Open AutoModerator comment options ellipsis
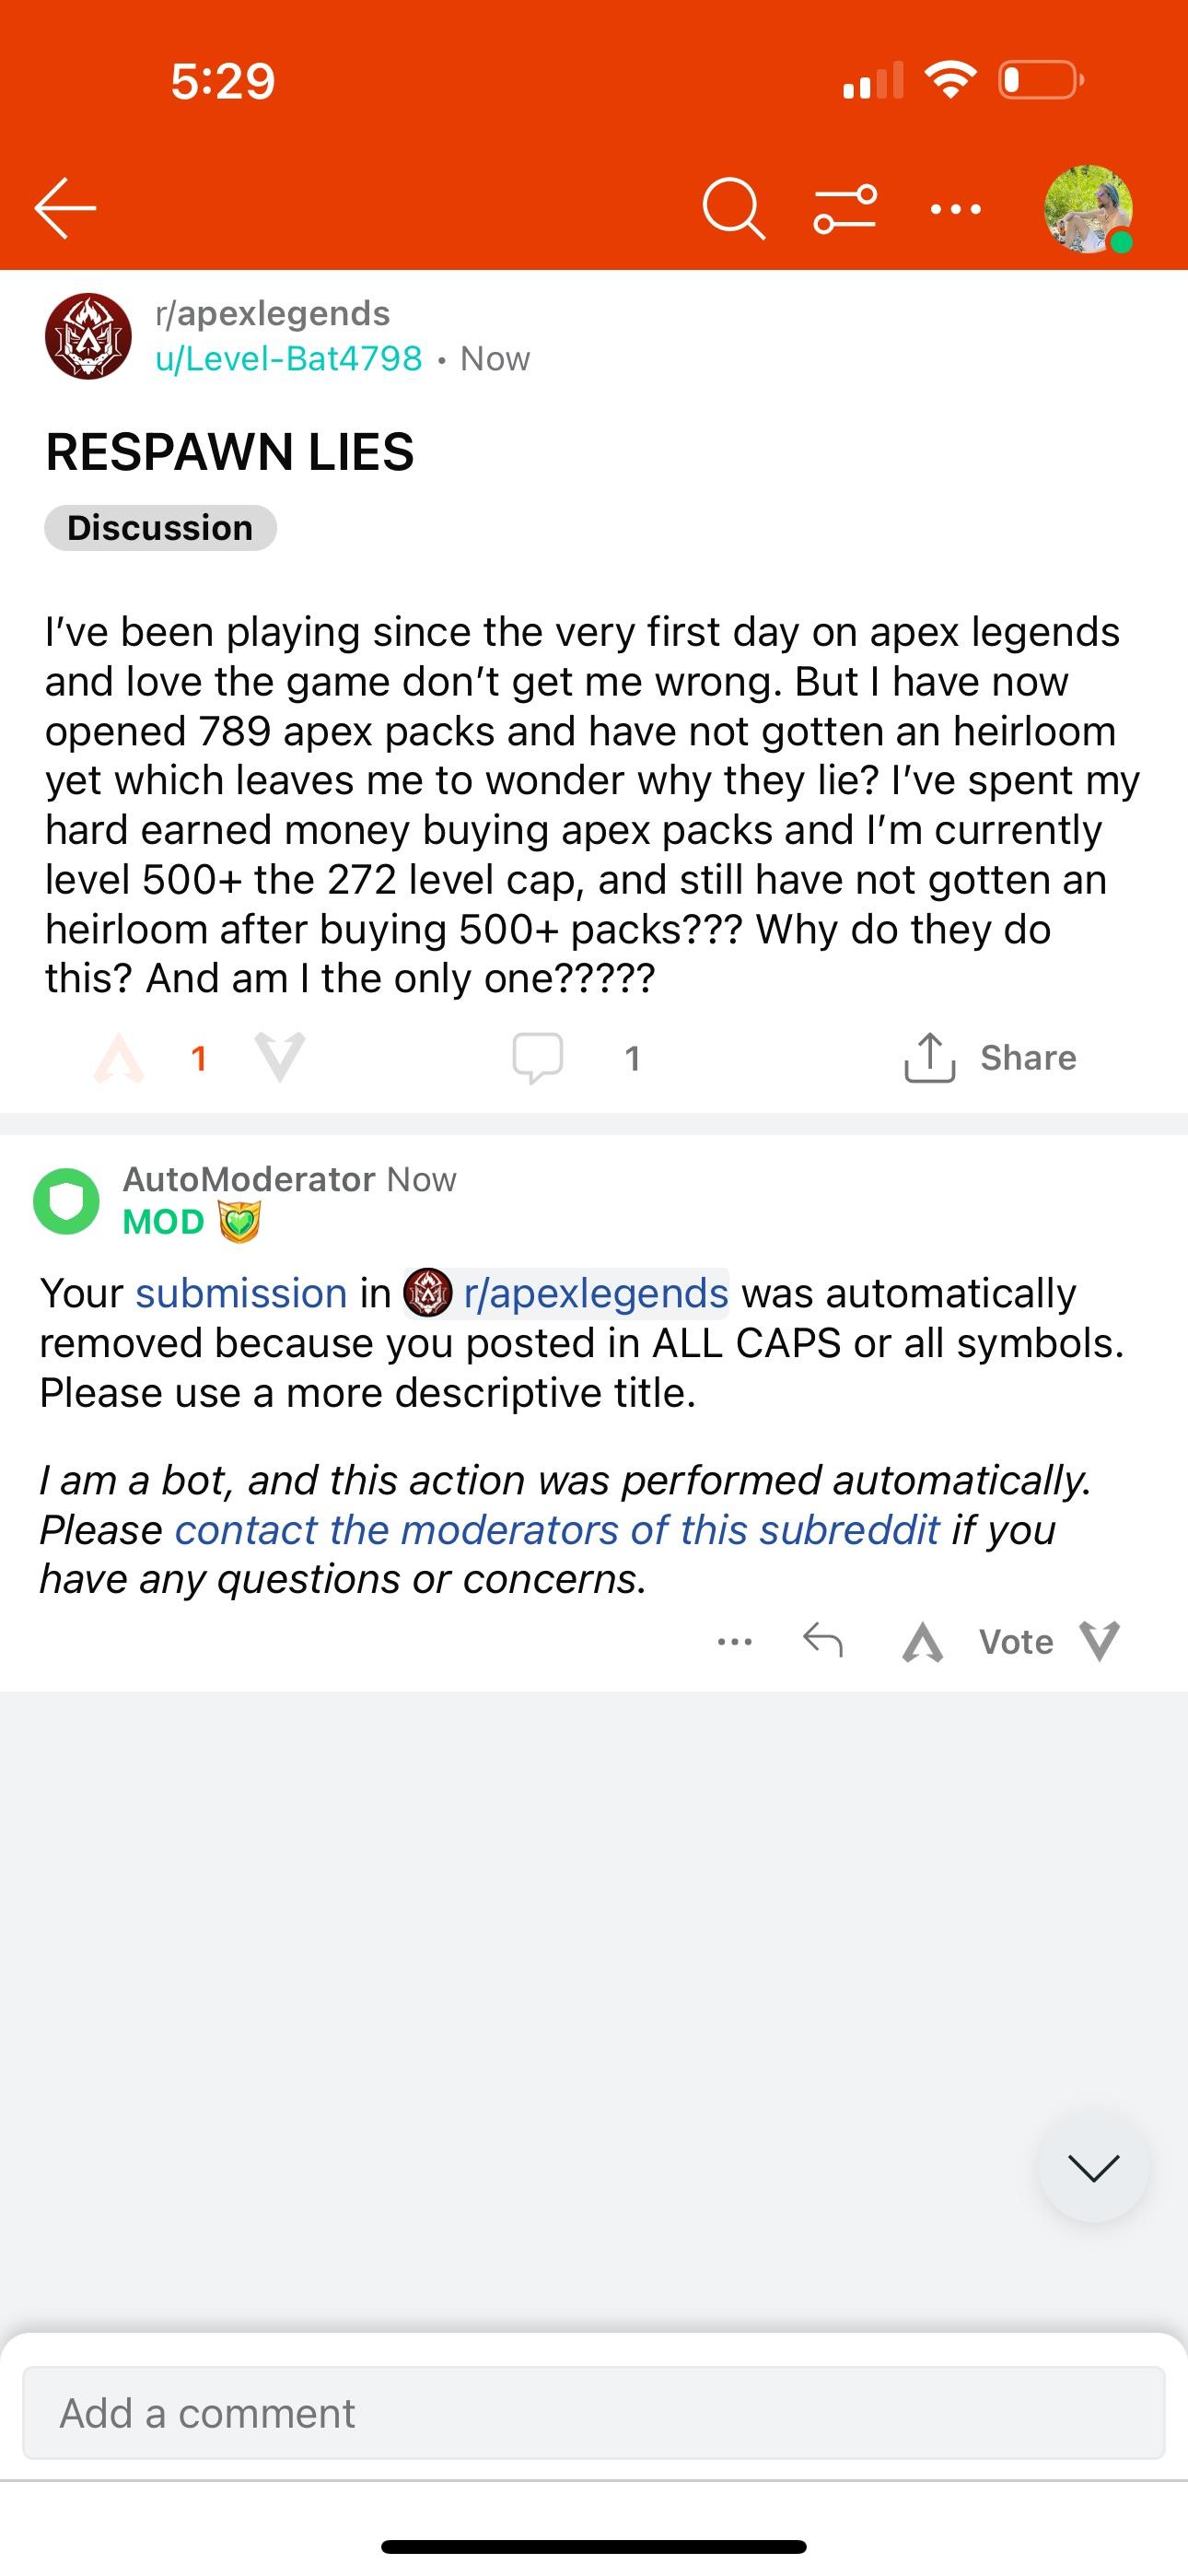Screen dimensions: 1188x2576 coord(735,1642)
